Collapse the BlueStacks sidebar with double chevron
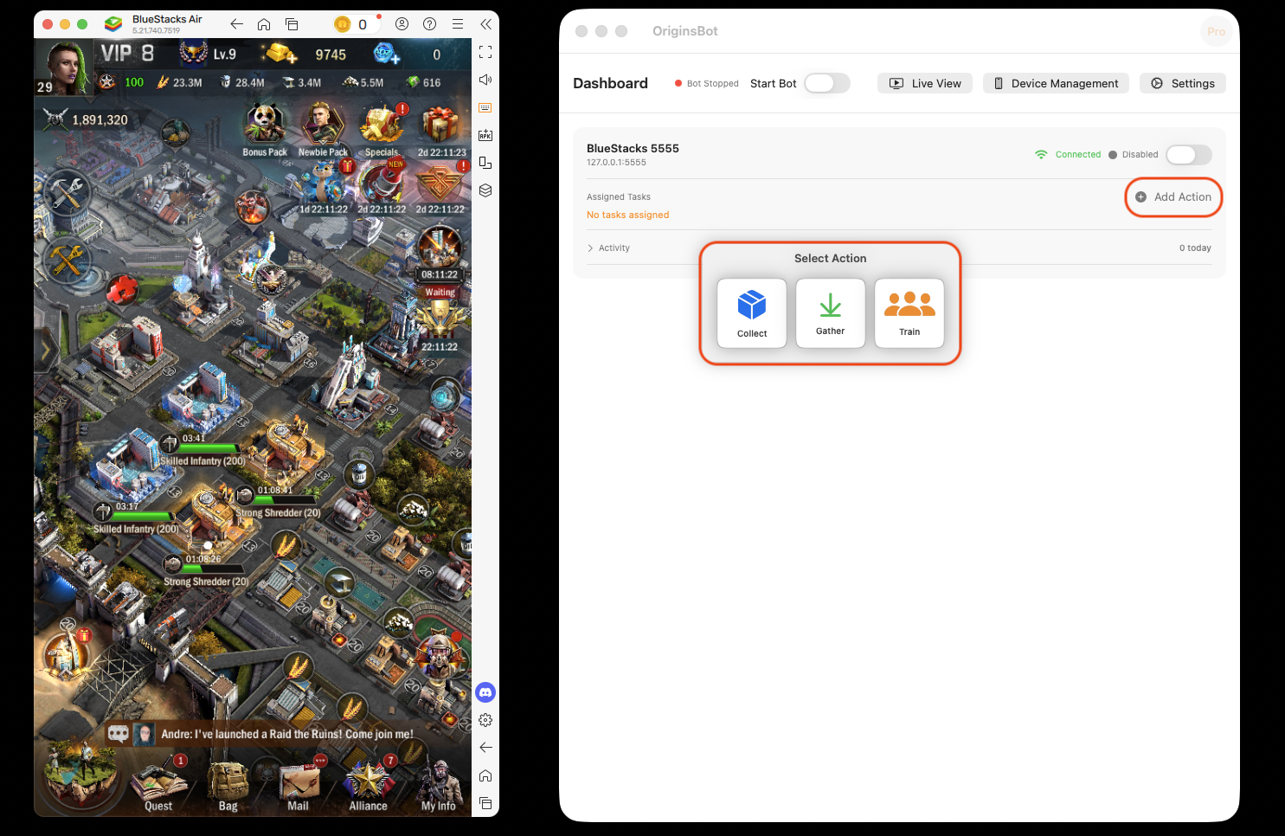The width and height of the screenshot is (1285, 836). pyautogui.click(x=485, y=24)
